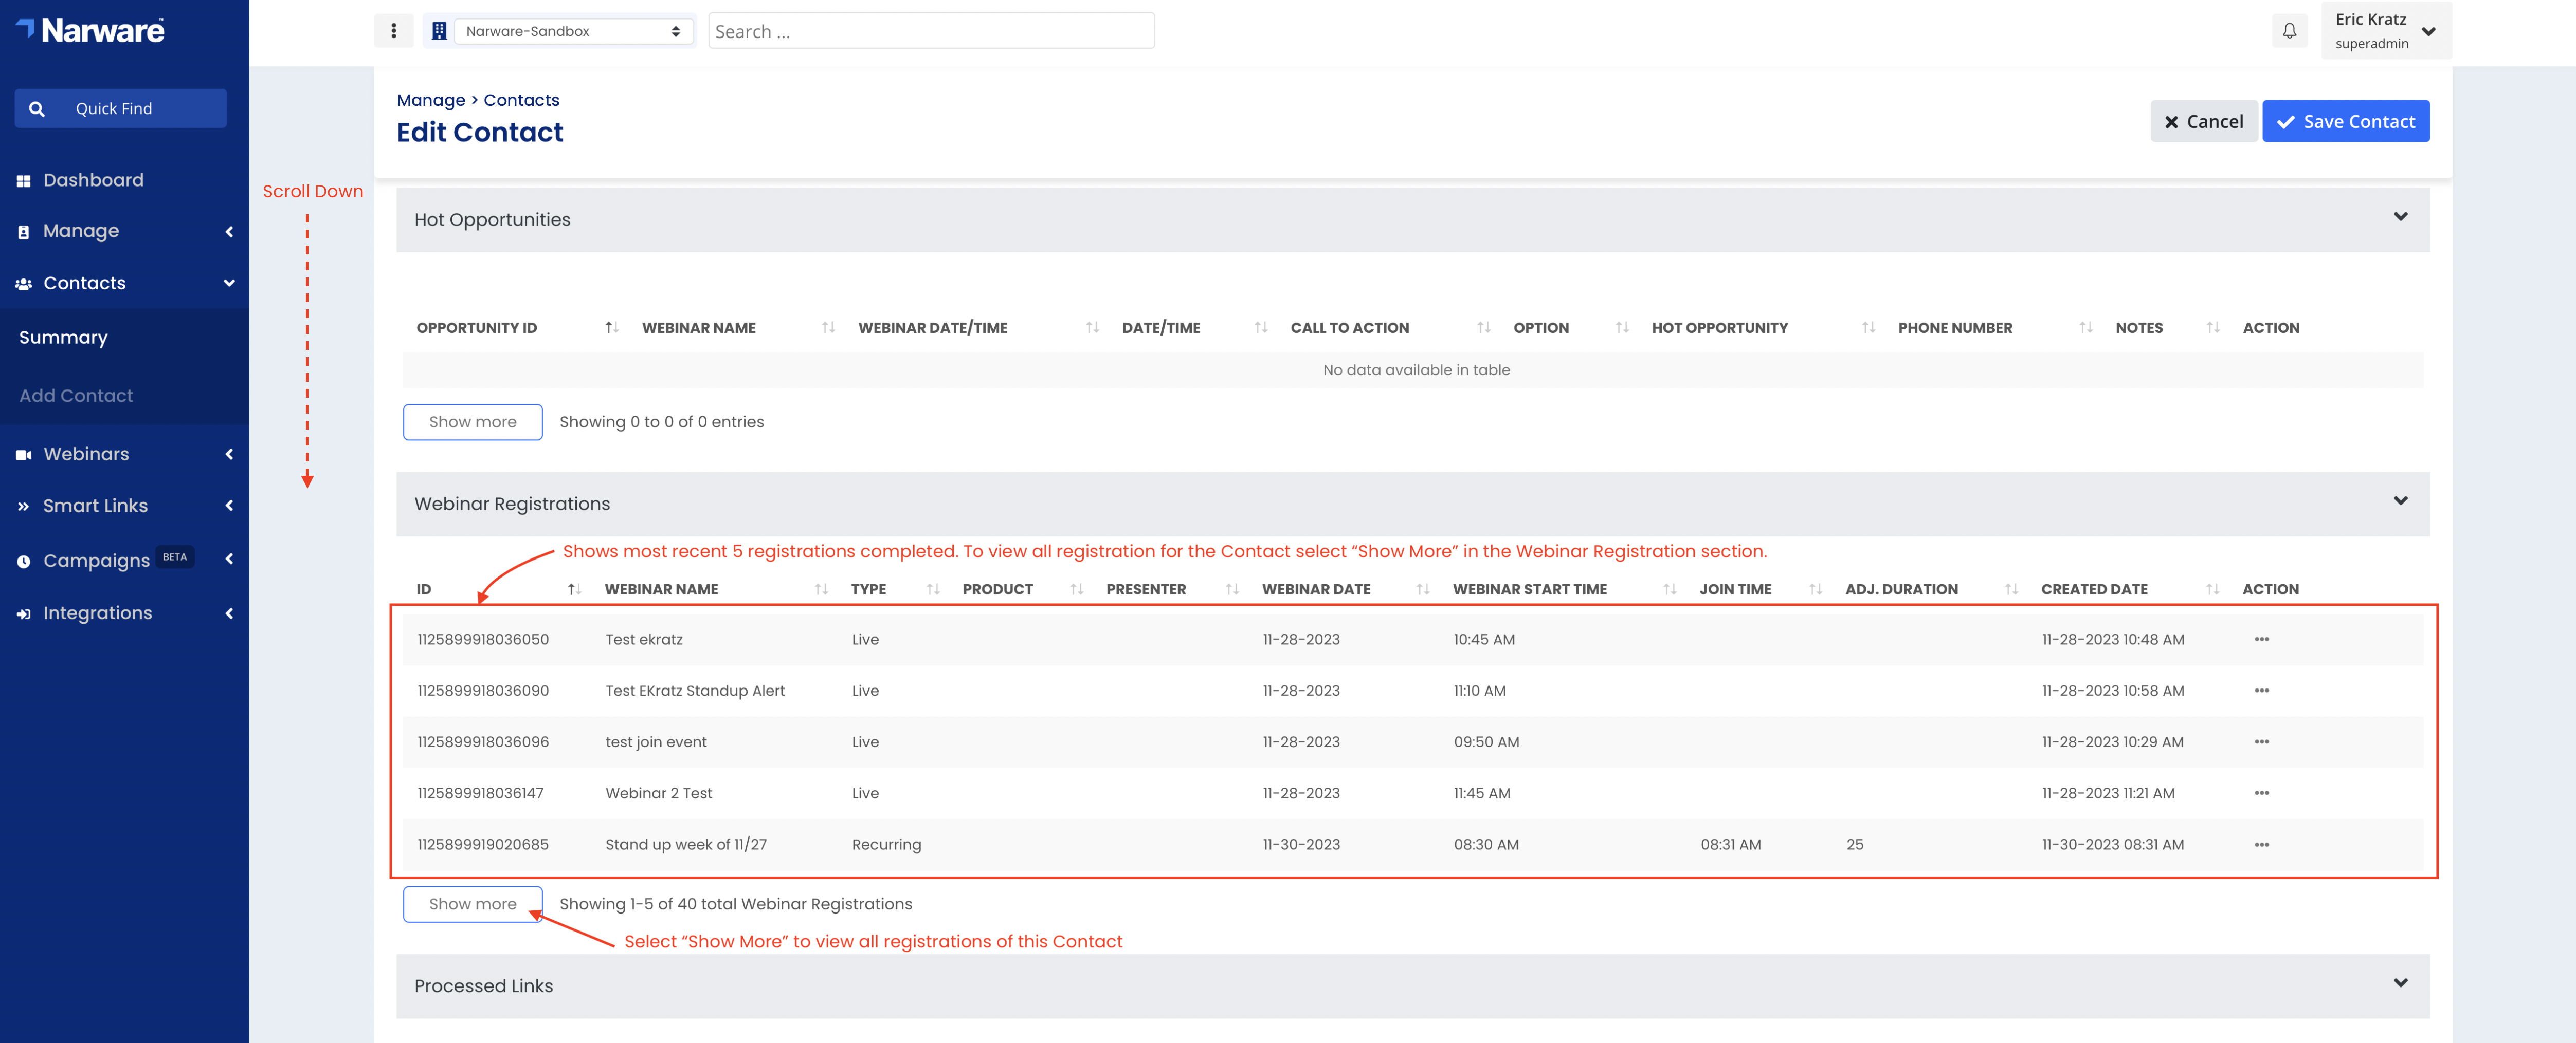2576x1043 pixels.
Task: Click registration ID 1125899919020685
Action: coord(483,844)
